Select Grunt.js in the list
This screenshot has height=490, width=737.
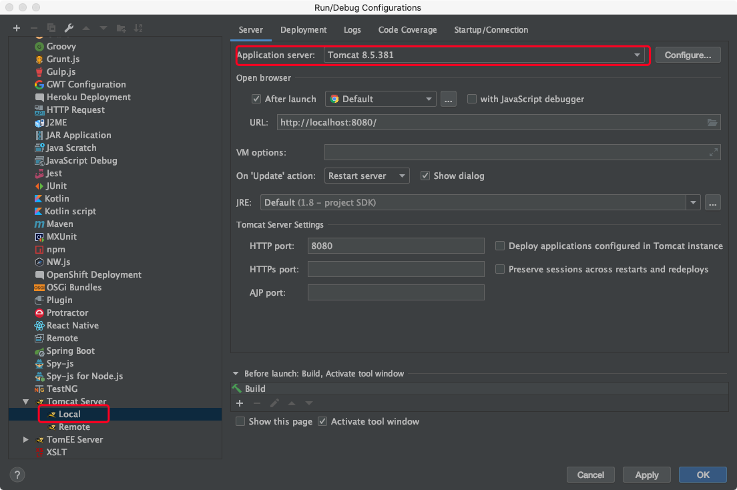pyautogui.click(x=63, y=59)
